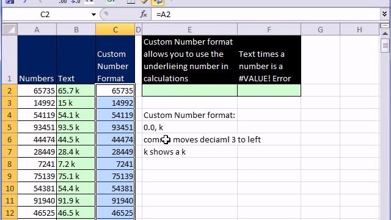
Task: Select the green cell E2
Action: 189,90
